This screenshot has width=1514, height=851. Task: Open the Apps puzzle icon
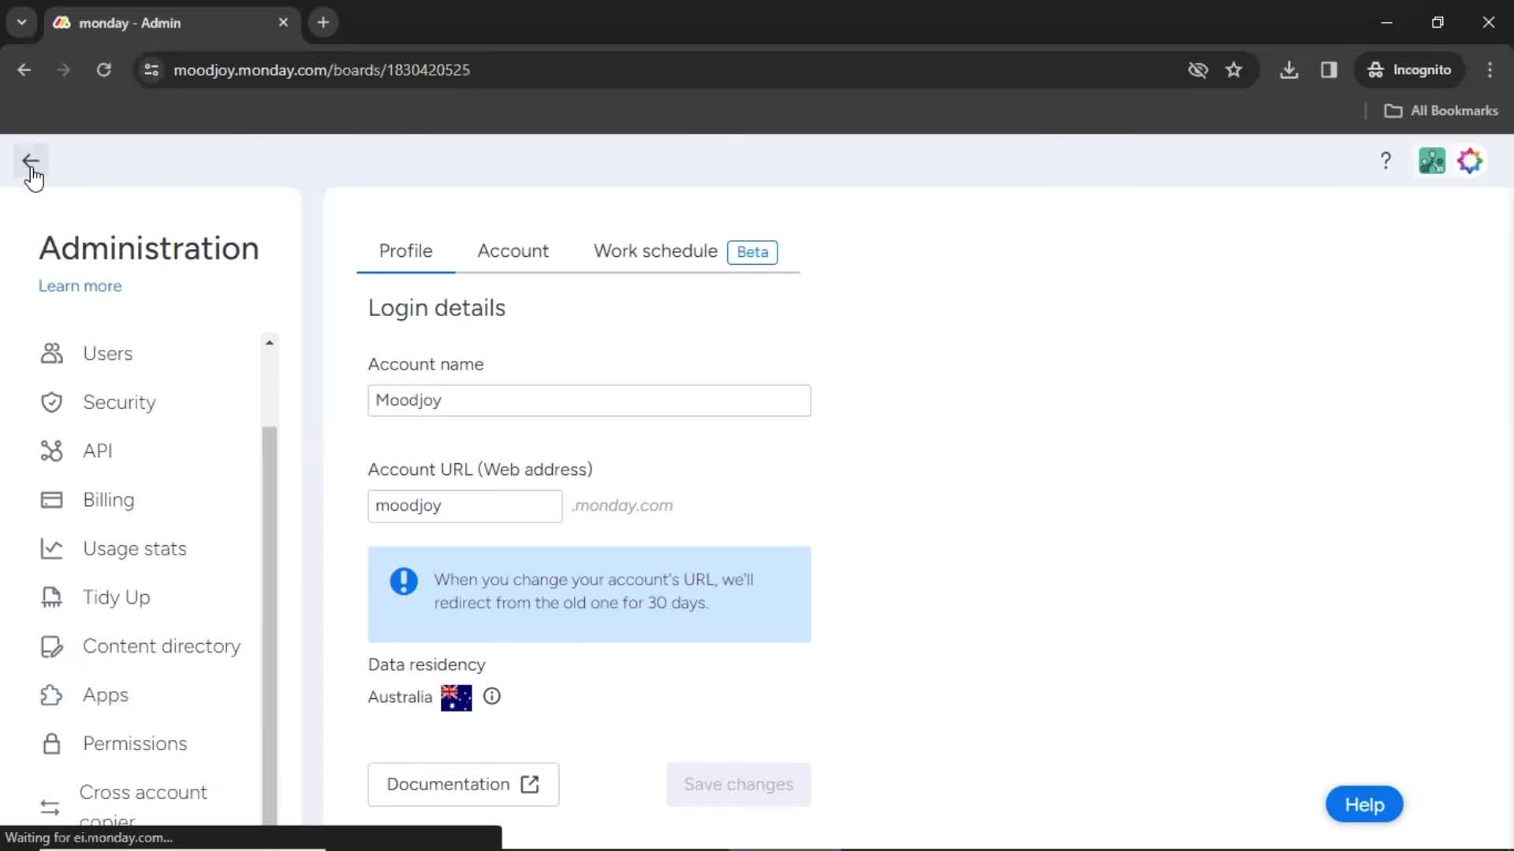click(51, 695)
